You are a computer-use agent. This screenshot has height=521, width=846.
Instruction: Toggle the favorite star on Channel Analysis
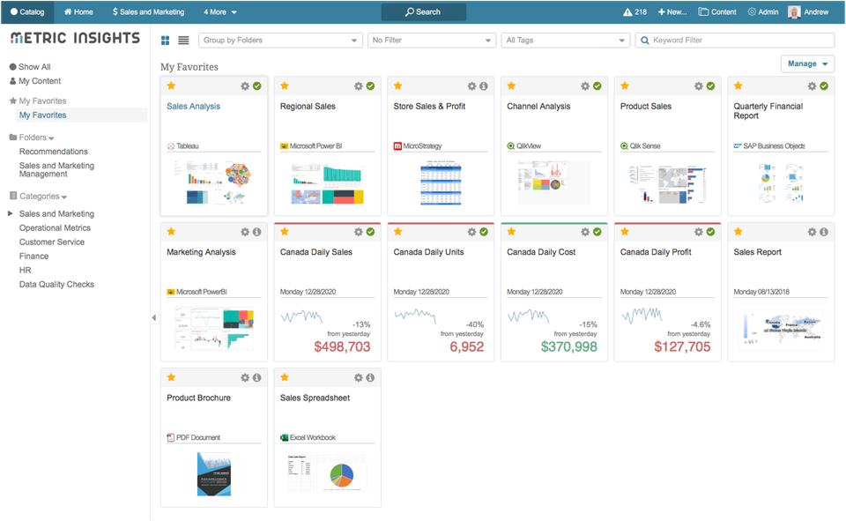tap(511, 86)
